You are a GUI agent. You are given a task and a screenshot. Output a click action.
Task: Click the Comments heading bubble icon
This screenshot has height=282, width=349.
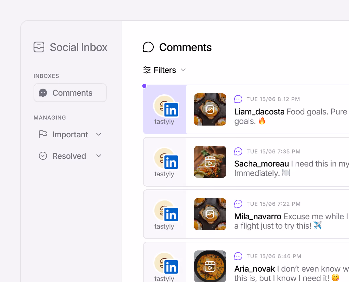pos(148,47)
